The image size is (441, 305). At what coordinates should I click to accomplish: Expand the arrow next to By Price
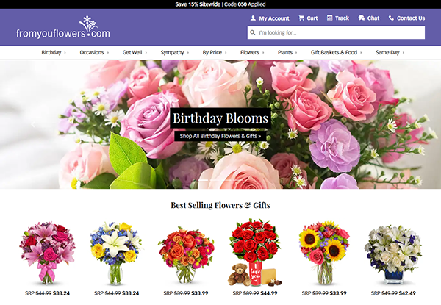pyautogui.click(x=226, y=53)
